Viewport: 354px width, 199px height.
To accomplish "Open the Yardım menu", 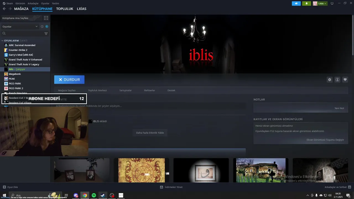I will click(x=55, y=3).
